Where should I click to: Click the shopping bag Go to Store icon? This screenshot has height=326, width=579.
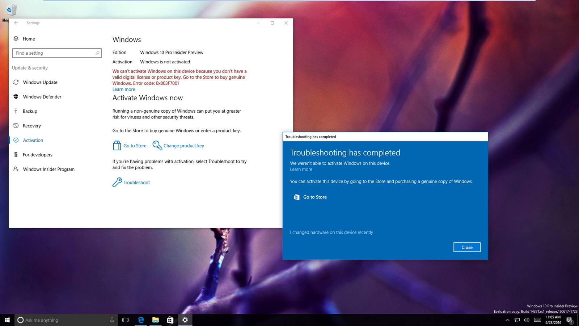tap(117, 146)
